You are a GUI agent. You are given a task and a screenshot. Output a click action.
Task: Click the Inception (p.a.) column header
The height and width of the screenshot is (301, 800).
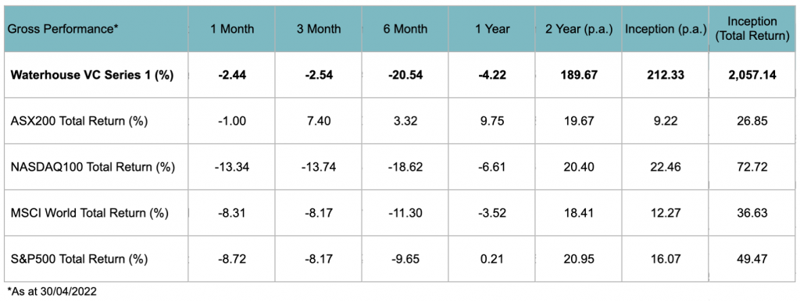[666, 29]
